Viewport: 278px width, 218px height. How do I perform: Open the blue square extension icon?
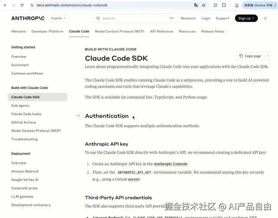(x=215, y=5)
